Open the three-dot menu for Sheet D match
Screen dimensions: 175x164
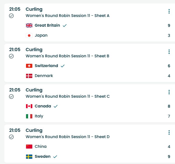[x=169, y=133]
